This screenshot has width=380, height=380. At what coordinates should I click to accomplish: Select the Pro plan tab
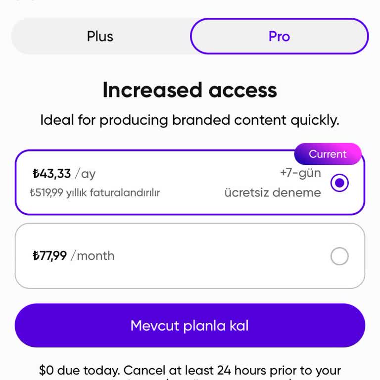tap(279, 37)
